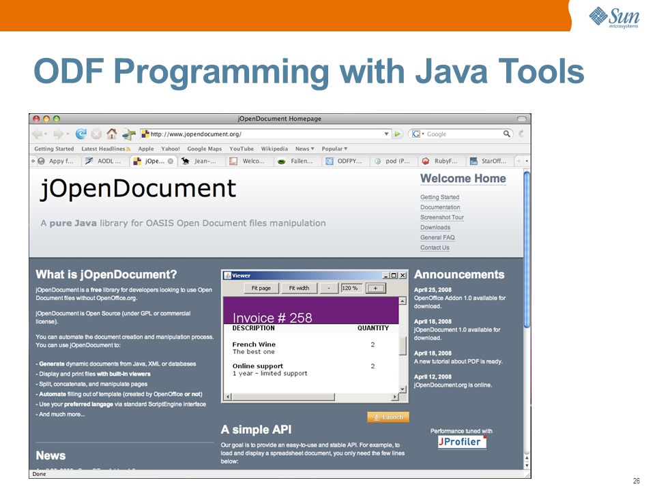Go back with the browser Back arrow
This screenshot has width=655, height=491.
(x=38, y=134)
